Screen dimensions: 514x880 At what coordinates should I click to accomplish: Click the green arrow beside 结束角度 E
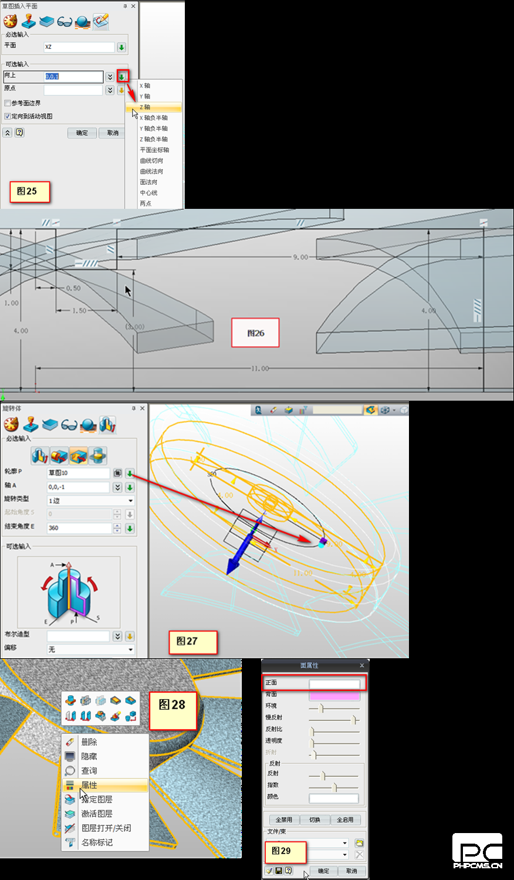click(x=130, y=528)
